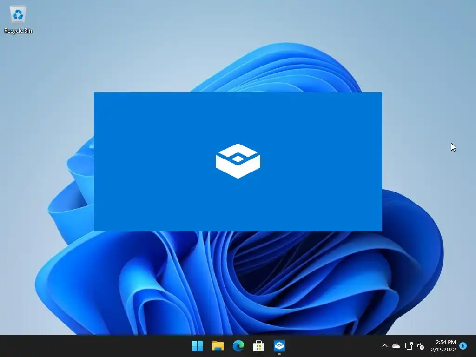The width and height of the screenshot is (476, 357).
Task: Open notifications badge showing 6
Action: pos(463,345)
